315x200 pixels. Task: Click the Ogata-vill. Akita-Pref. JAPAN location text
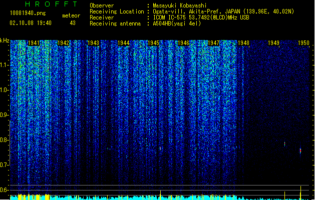[223, 11]
